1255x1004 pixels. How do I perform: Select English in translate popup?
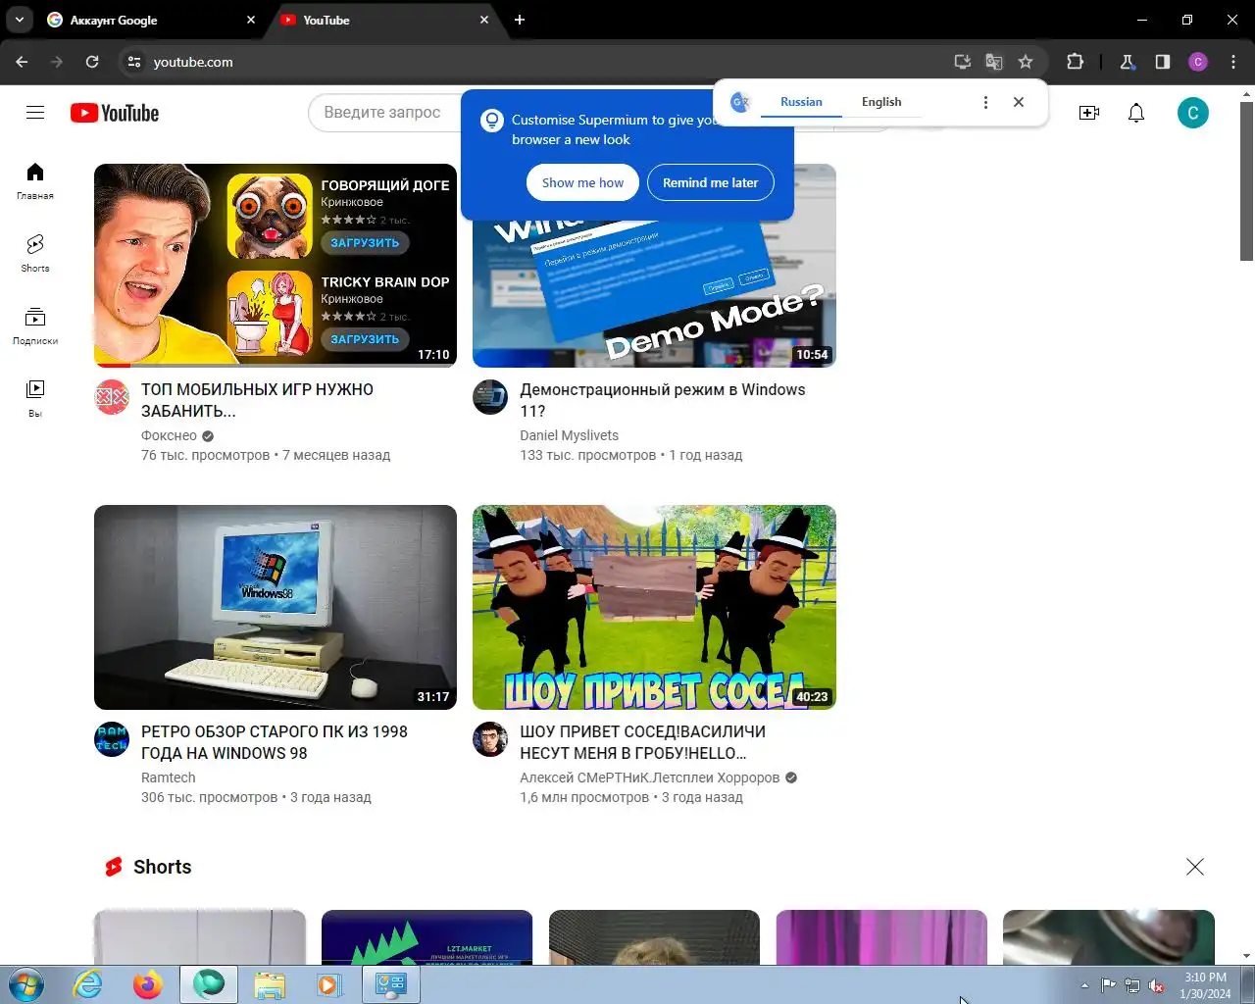[881, 102]
